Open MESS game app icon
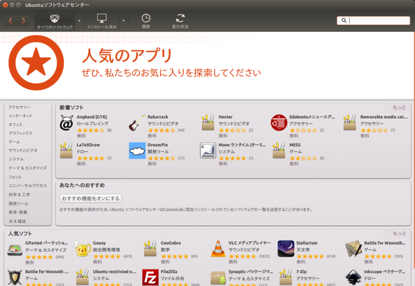Viewport: 415px width, 286px height. coord(279,151)
